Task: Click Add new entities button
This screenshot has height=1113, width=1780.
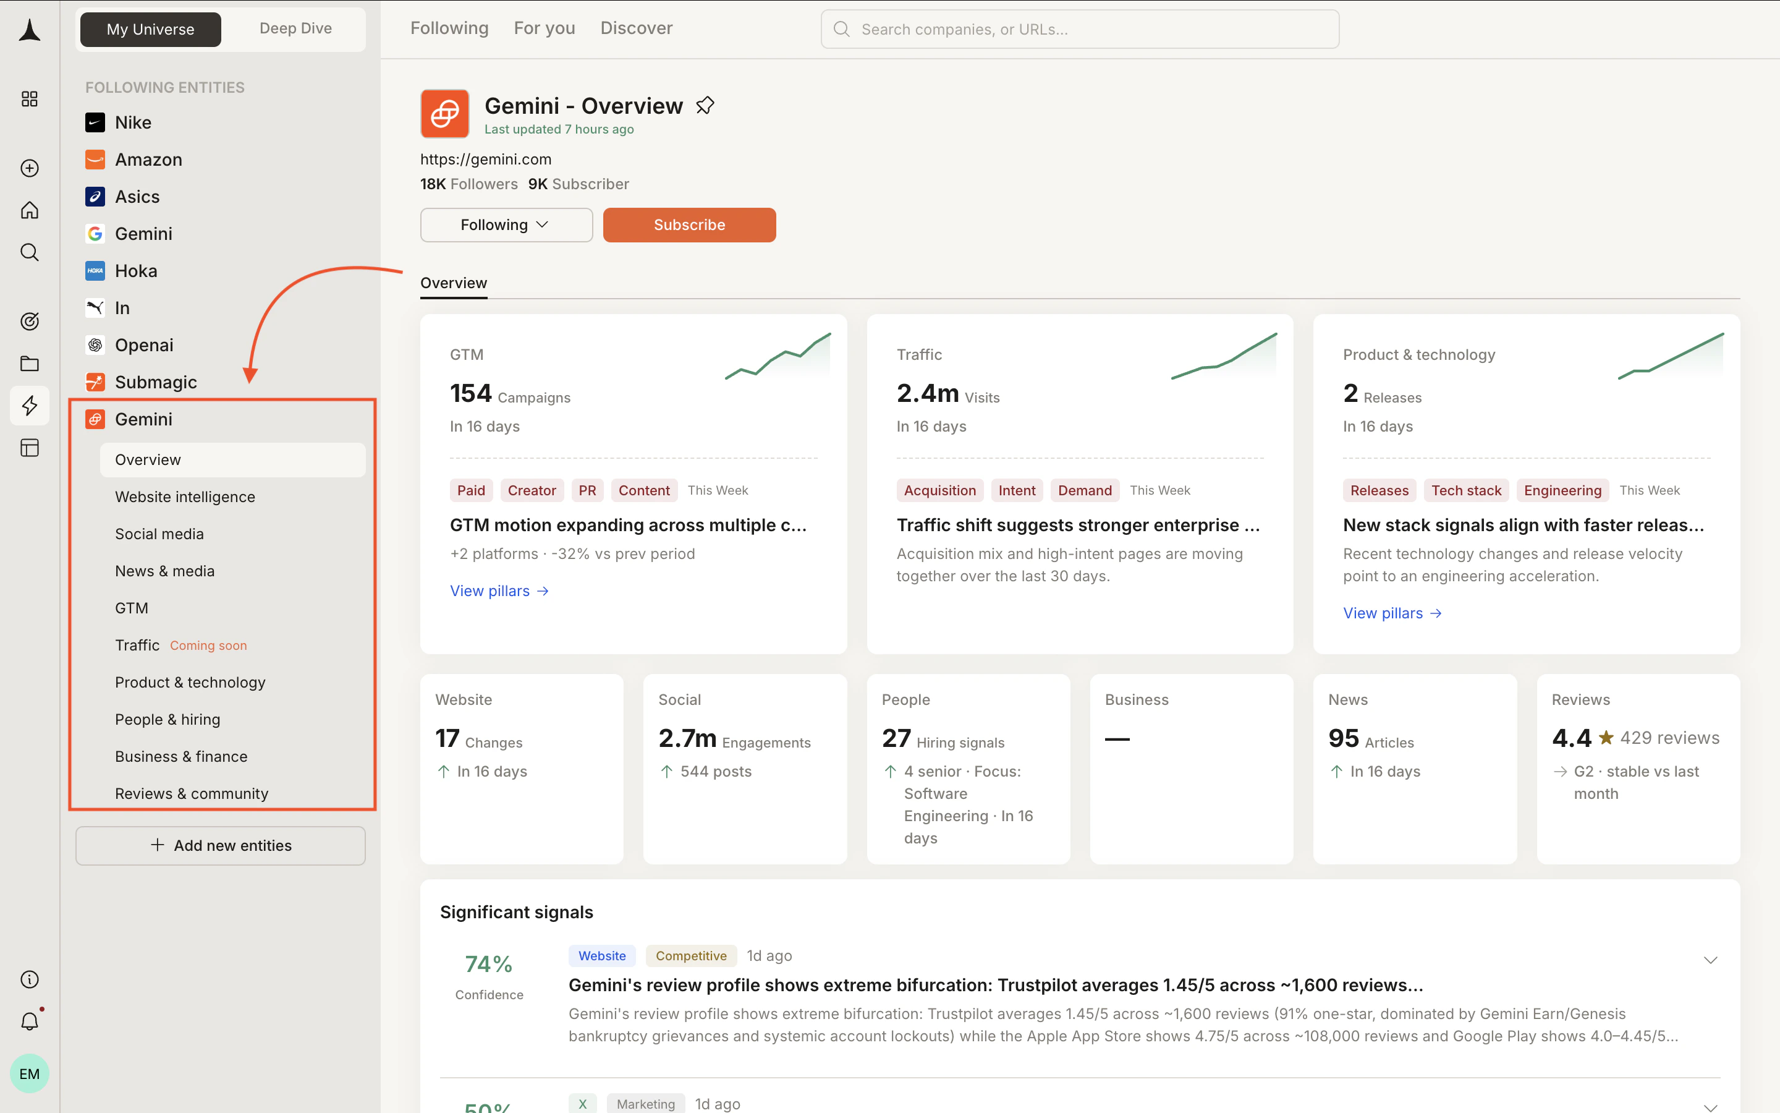Action: (221, 846)
